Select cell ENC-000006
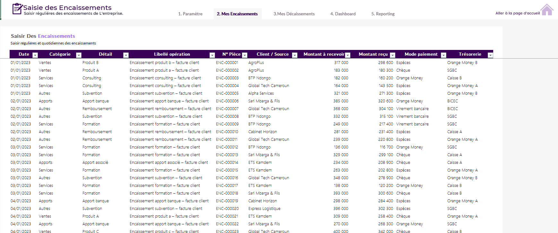558x233 pixels. (x=227, y=101)
